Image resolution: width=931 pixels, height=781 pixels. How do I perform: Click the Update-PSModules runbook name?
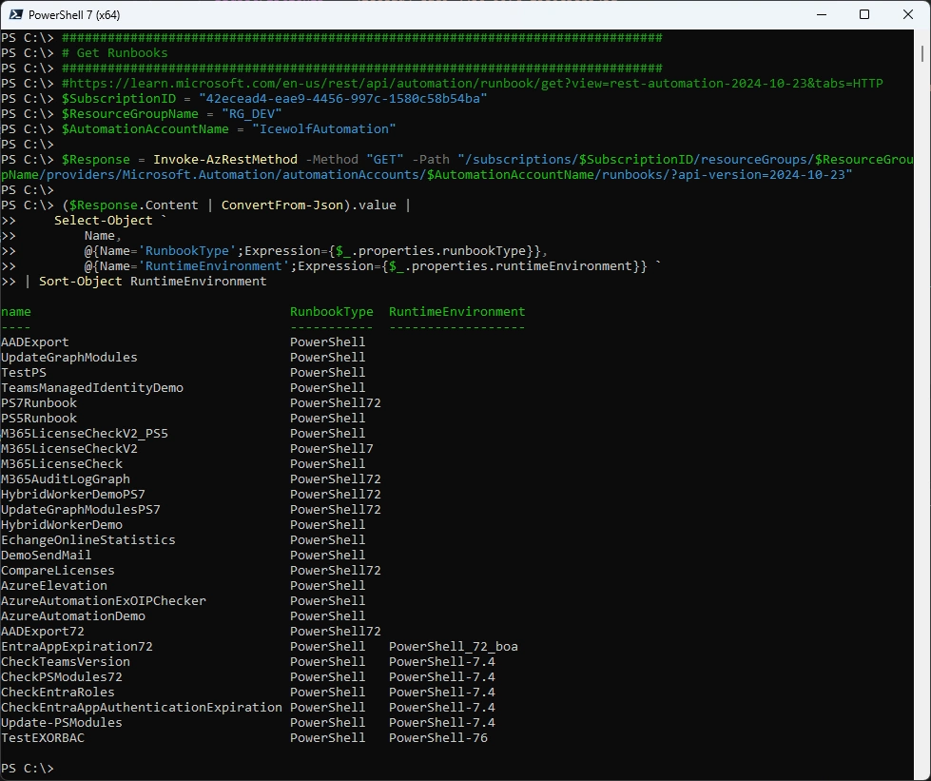[x=62, y=723]
